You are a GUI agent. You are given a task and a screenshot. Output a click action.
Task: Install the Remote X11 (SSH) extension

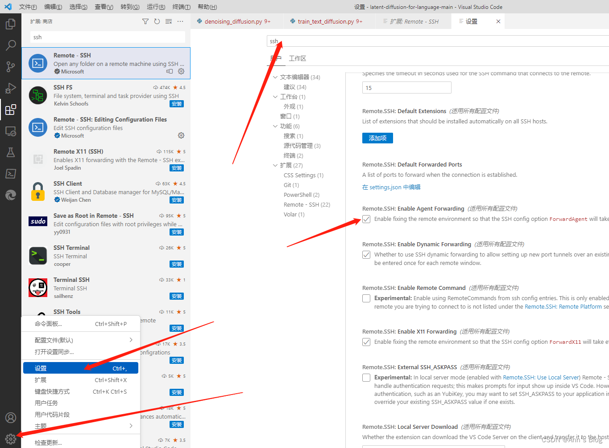pyautogui.click(x=177, y=168)
